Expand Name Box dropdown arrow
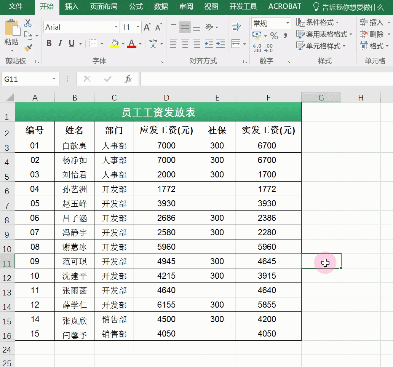Image resolution: width=393 pixels, height=367 pixels. 54,79
